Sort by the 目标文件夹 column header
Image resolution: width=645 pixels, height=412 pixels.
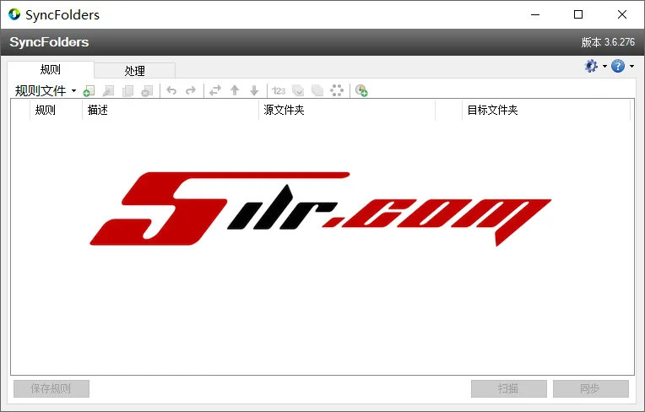tap(546, 110)
